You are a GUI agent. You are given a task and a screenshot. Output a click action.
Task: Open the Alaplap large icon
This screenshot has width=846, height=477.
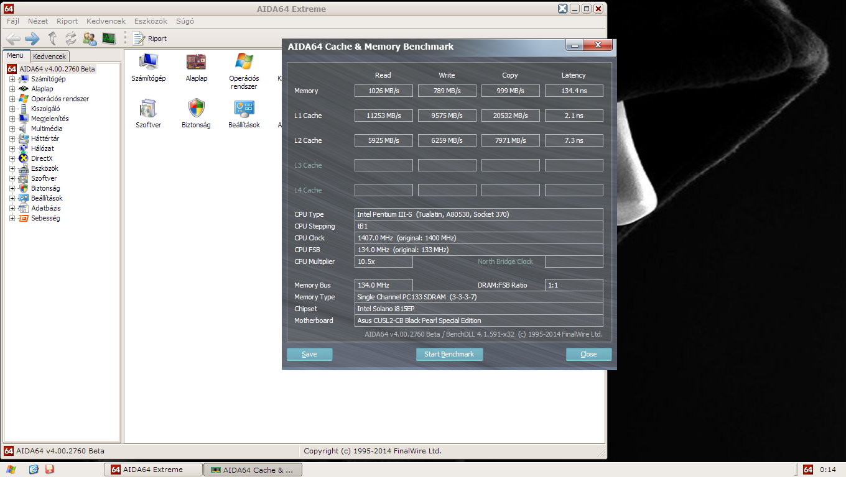click(x=197, y=67)
